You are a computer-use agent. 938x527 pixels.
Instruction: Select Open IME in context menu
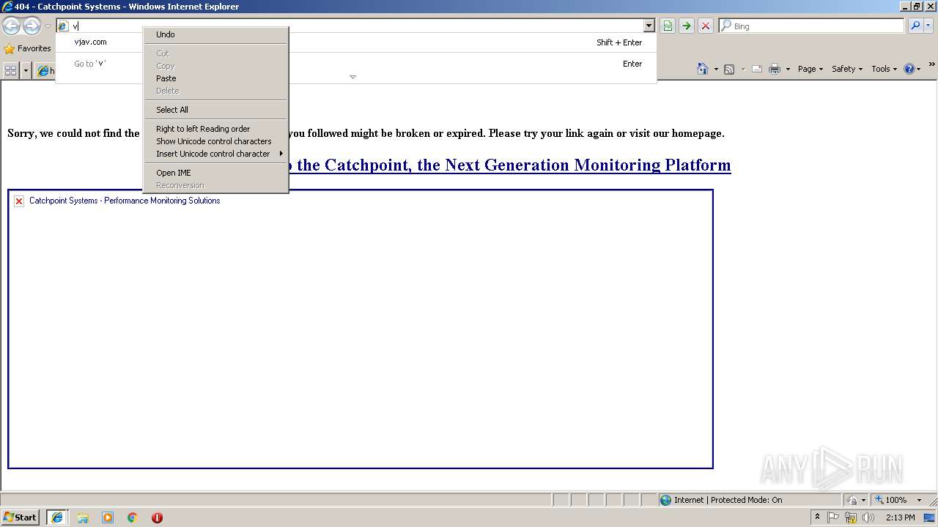(x=215, y=173)
